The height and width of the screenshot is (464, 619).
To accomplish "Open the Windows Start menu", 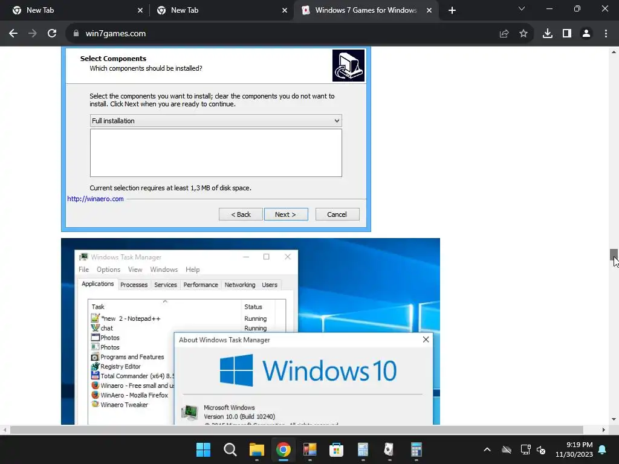I will (x=203, y=449).
